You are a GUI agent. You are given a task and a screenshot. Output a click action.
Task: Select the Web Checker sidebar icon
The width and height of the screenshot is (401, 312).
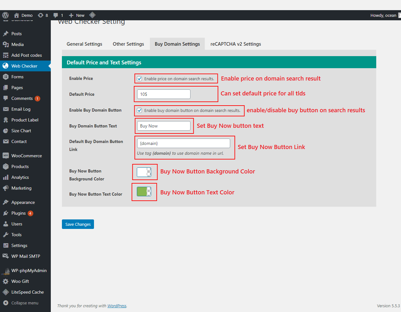[7, 66]
